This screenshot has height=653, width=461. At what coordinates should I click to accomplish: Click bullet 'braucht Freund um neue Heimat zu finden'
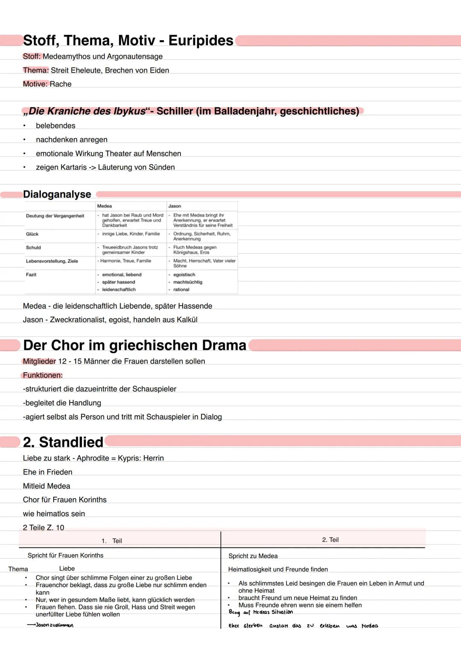(x=298, y=598)
